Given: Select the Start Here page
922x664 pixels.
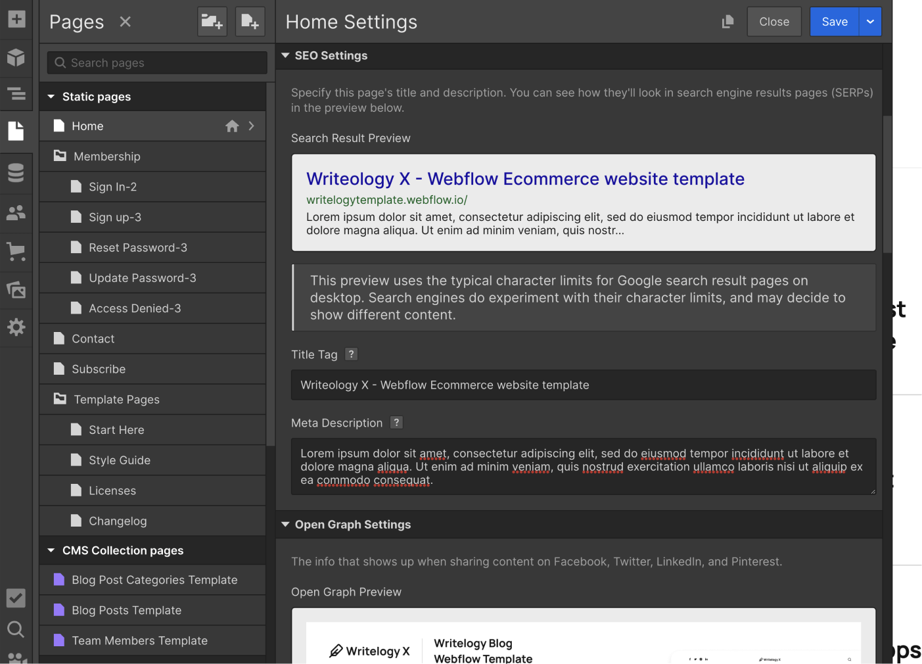Looking at the screenshot, I should pos(152,429).
